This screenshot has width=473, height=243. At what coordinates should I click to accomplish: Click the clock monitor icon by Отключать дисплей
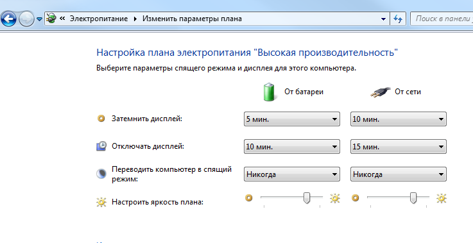(101, 146)
